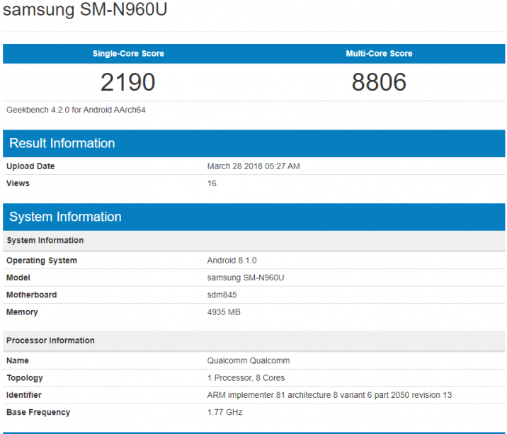Click the Qualcomm Qualcomm processor name
This screenshot has height=434, width=507.
pyautogui.click(x=249, y=360)
